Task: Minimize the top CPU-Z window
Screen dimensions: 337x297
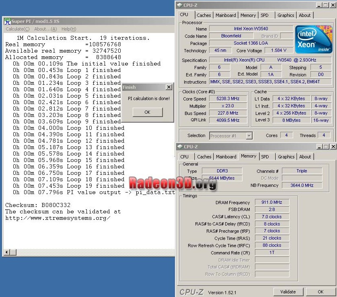Action: click(319, 5)
